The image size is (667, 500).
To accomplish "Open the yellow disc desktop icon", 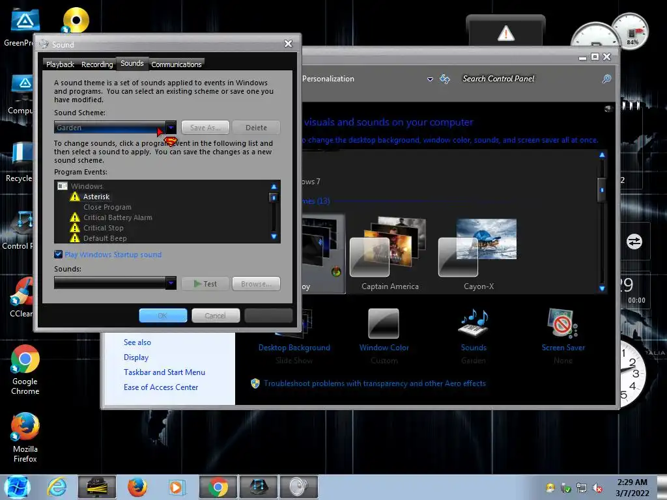I will pyautogui.click(x=76, y=20).
